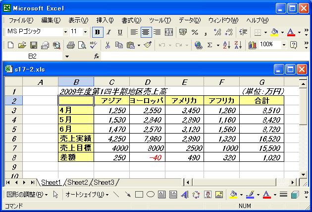Apply percent style

coord(195,32)
